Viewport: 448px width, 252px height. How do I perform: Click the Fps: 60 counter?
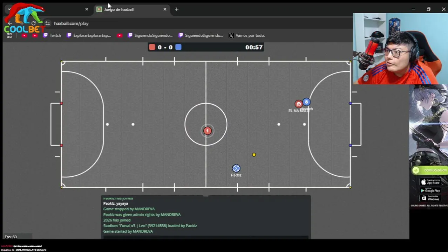tap(11, 237)
